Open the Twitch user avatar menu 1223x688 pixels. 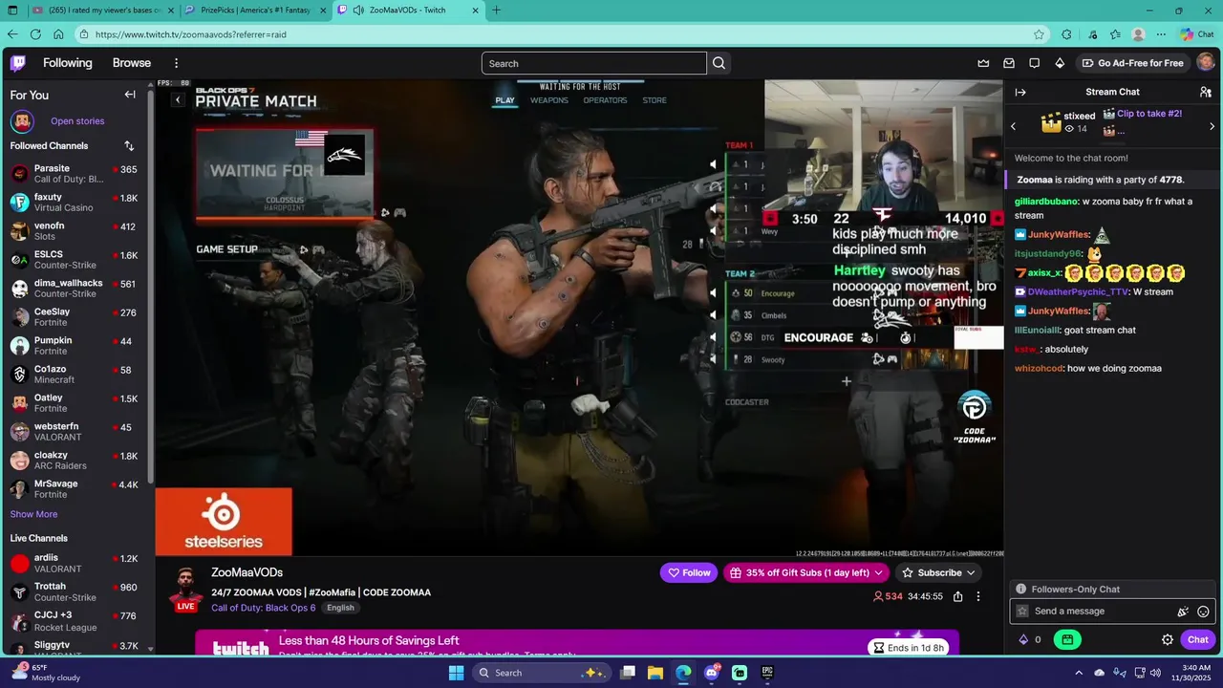[x=1206, y=63]
